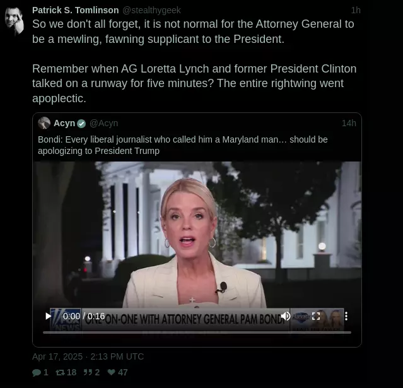Open the @stealthygeek handle link
This screenshot has height=388, width=403.
coord(151,10)
